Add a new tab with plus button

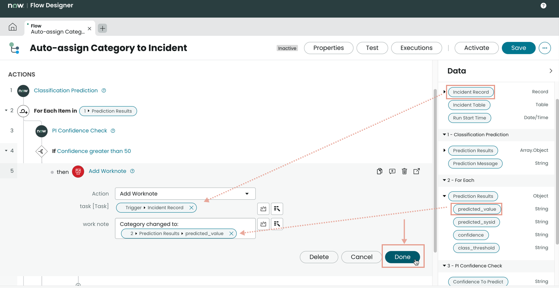click(x=102, y=28)
